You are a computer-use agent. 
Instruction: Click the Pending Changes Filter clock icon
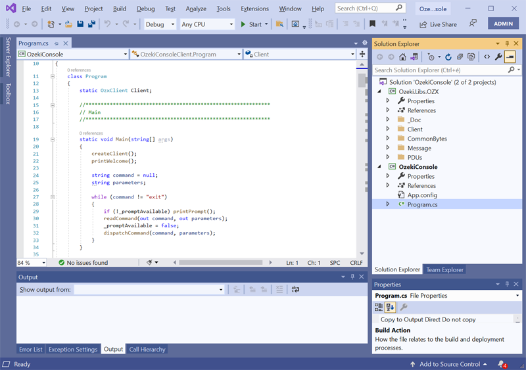431,57
